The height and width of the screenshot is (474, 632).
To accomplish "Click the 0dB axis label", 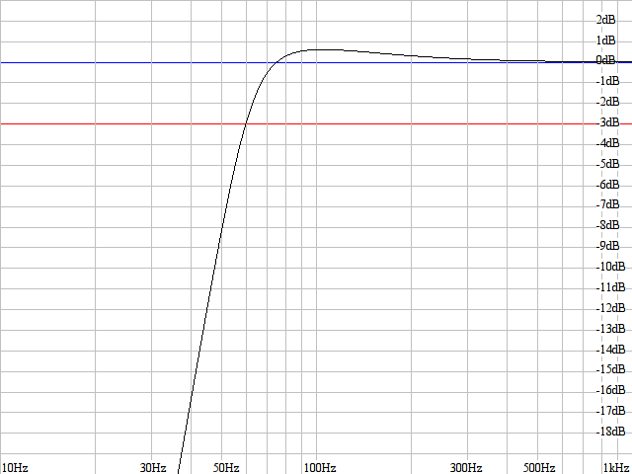I will tap(605, 60).
